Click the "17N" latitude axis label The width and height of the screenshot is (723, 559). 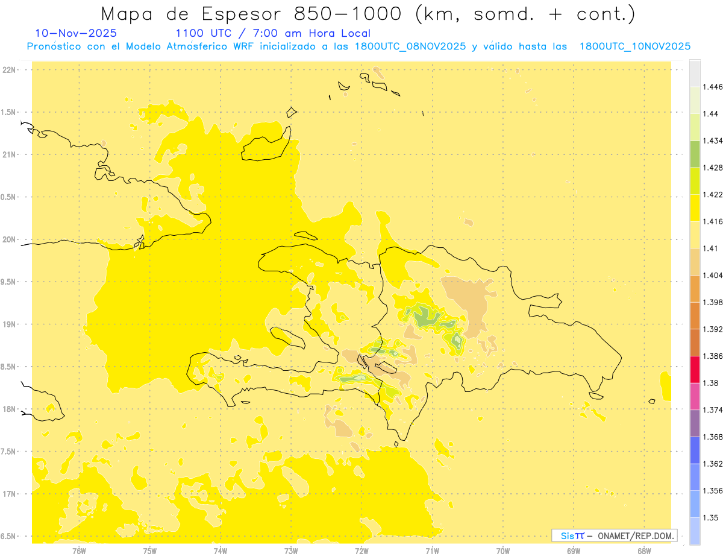[x=10, y=494]
